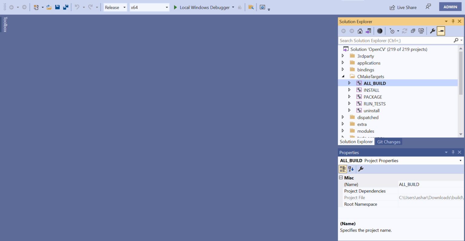Click the Home icon in Solution Explorer
This screenshot has width=465, height=241.
click(360, 31)
